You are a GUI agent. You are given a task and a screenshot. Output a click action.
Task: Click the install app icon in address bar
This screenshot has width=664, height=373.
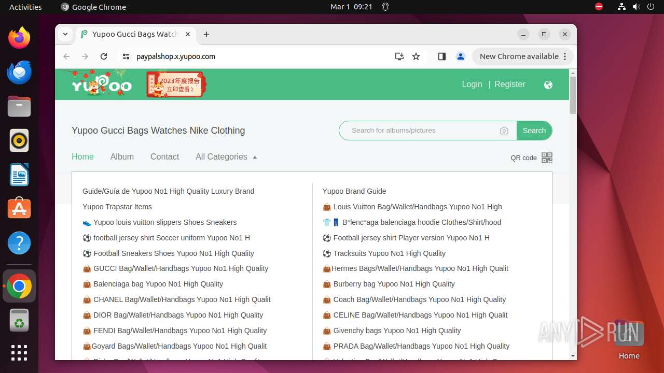tap(399, 56)
